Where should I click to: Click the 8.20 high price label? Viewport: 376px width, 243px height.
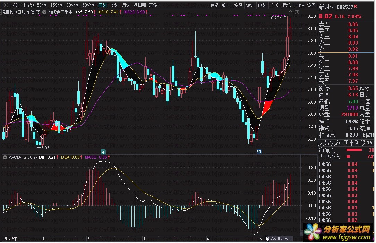(275, 18)
